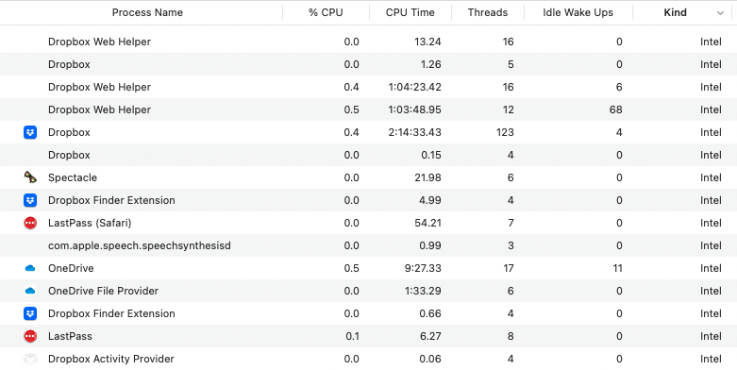Click the LastPass (Safari) red icon

point(30,223)
